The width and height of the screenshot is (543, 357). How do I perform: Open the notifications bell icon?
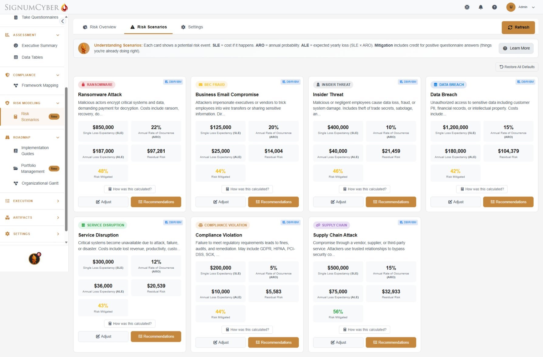481,7
